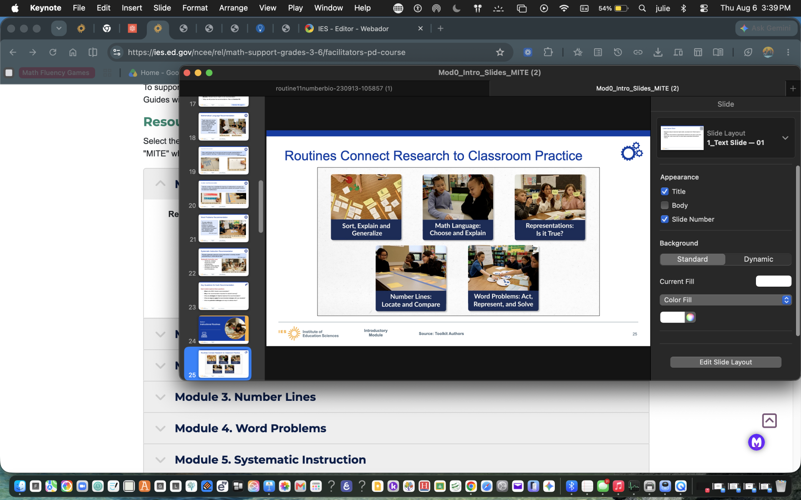
Task: Open Control Center in the menu bar
Action: pos(704,8)
